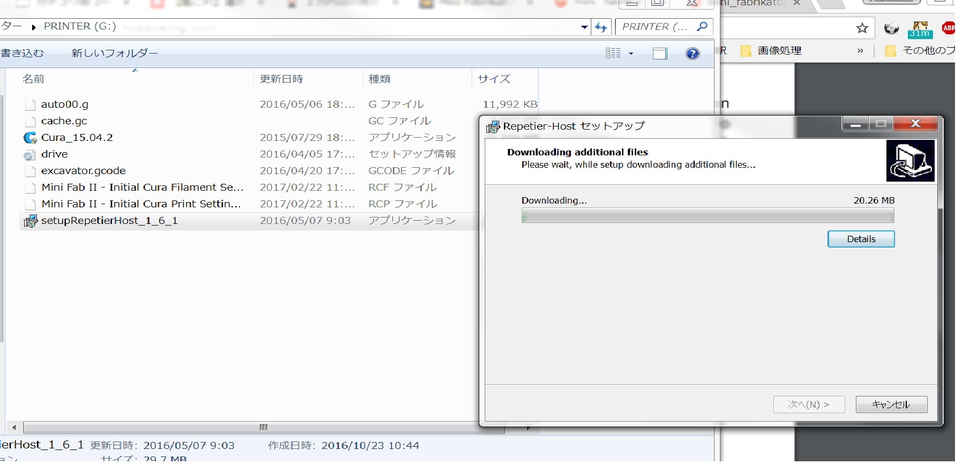Click the GCODE ファイル type cell

411,171
